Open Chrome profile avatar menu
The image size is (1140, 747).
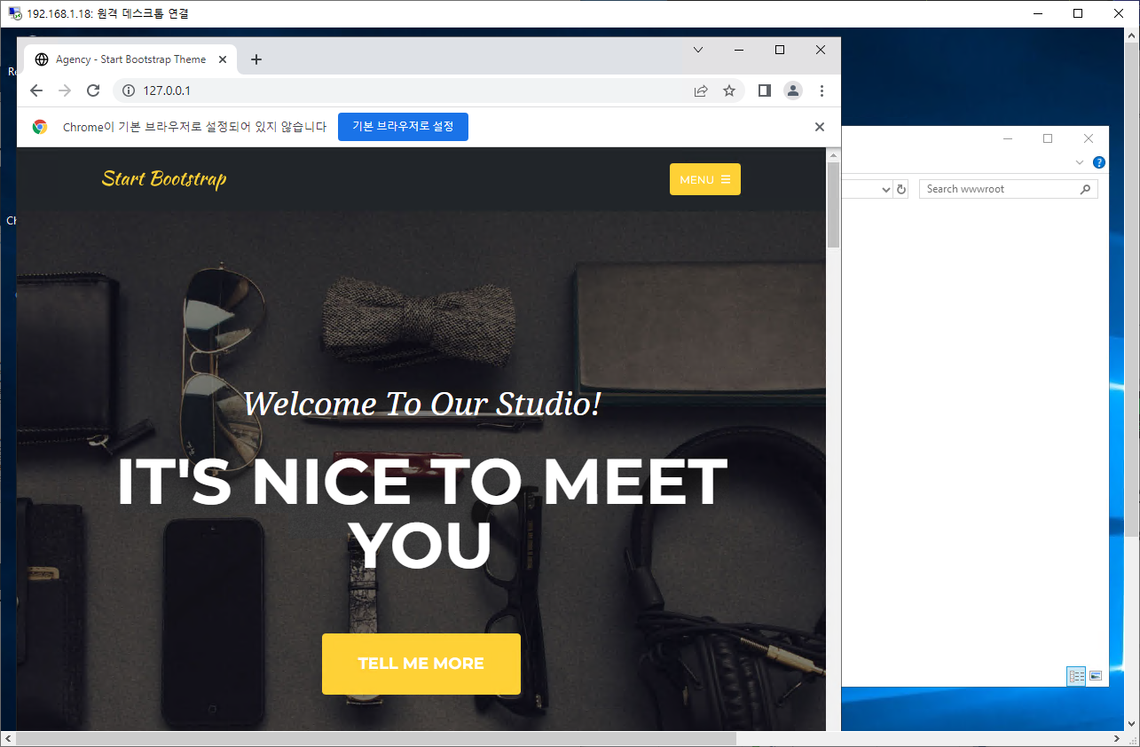(793, 90)
